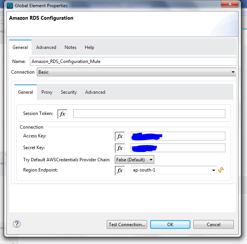Image resolution: width=247 pixels, height=244 pixels.
Task: Open the Connection type dropdown showing Basic
Action: 136,72
